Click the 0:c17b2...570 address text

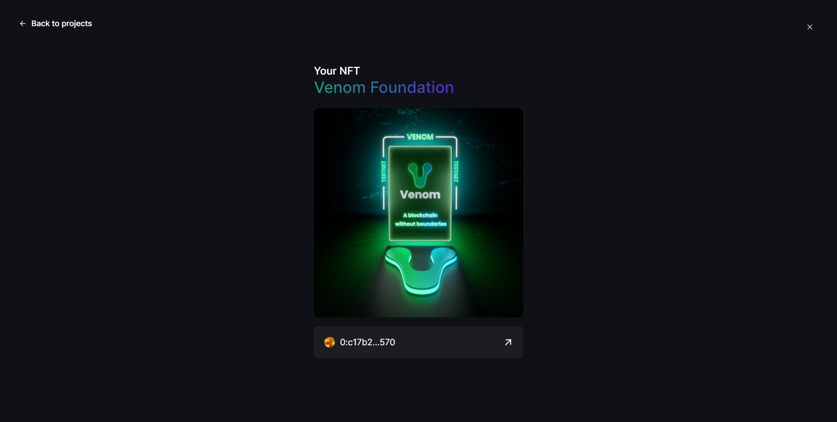pos(367,342)
